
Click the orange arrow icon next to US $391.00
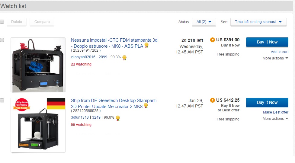pyautogui.click(x=213, y=40)
